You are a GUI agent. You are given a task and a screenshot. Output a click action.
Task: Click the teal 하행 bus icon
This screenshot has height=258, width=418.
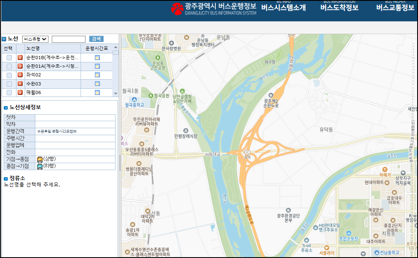coord(40,166)
